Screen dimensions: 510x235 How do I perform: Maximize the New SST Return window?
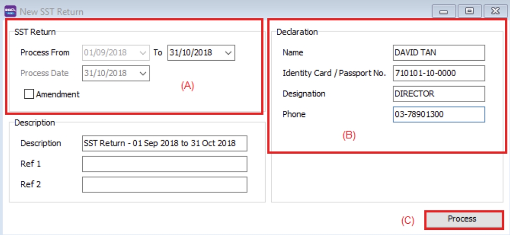(x=469, y=11)
